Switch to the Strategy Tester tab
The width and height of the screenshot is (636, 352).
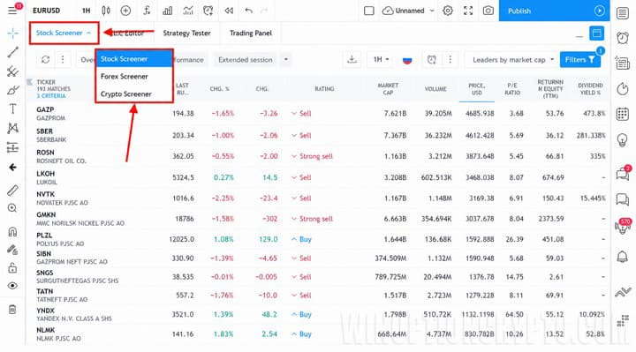click(x=186, y=34)
